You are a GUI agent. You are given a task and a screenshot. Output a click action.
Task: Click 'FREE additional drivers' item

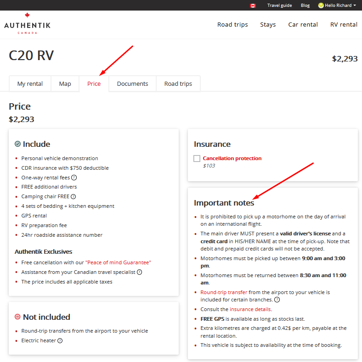pos(49,187)
